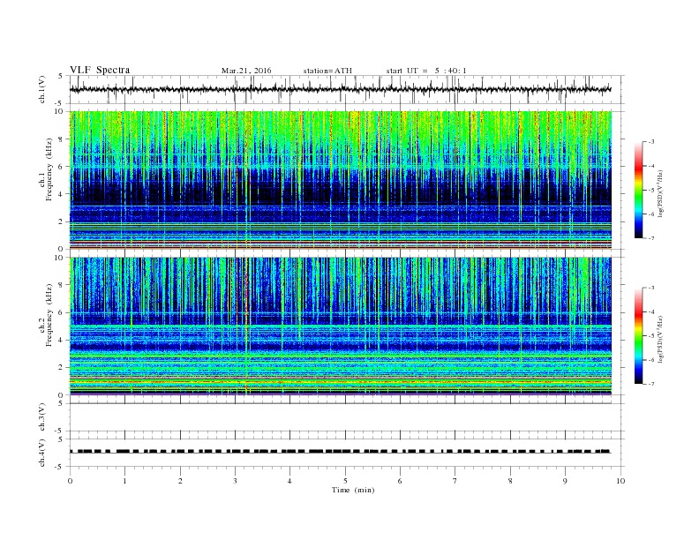This screenshot has height=540, width=699.
Task: Click the "Time (min)" axis title
Action: coord(353,490)
